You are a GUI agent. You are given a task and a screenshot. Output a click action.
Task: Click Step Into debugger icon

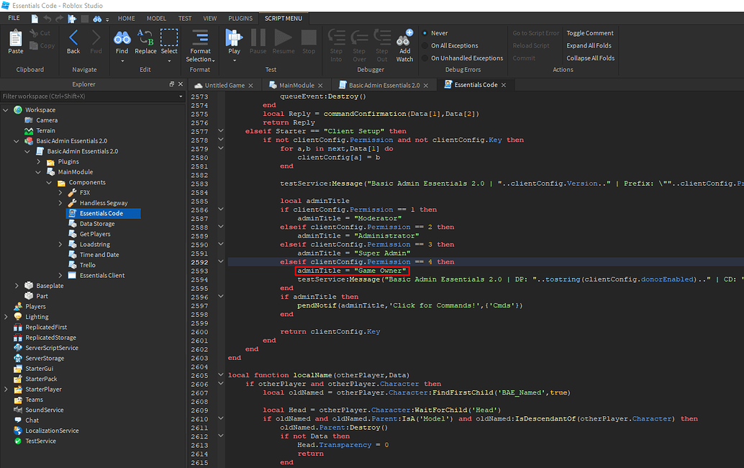tap(337, 38)
